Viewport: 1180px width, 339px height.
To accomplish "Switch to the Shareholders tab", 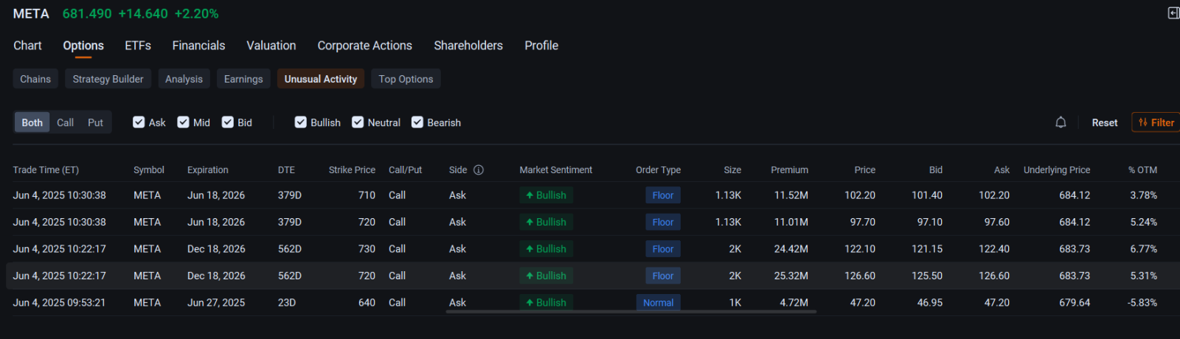I will 468,46.
